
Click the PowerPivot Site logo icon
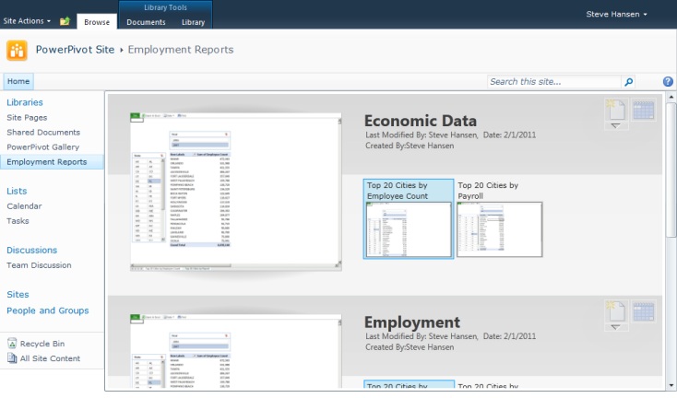click(x=17, y=51)
